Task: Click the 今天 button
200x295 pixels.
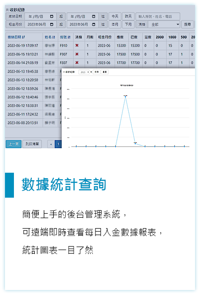Action: [x=115, y=16]
